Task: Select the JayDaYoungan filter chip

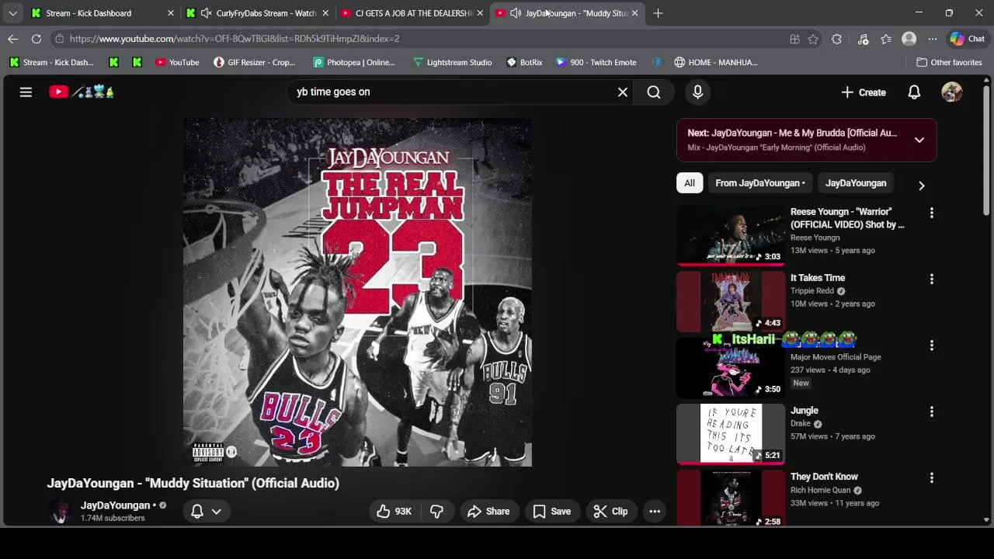Action: point(855,183)
